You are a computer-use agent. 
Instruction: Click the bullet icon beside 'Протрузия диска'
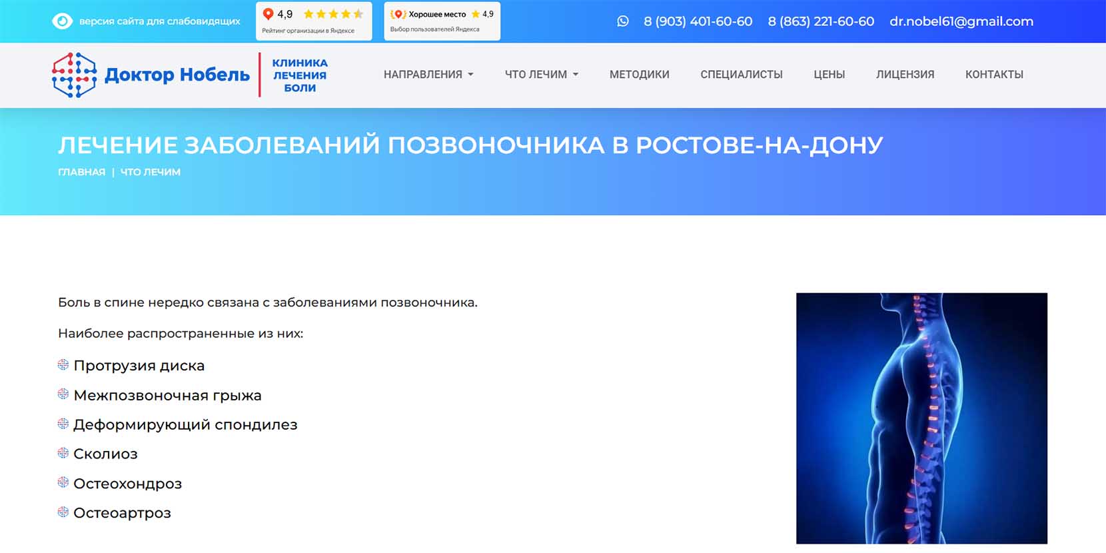point(63,365)
